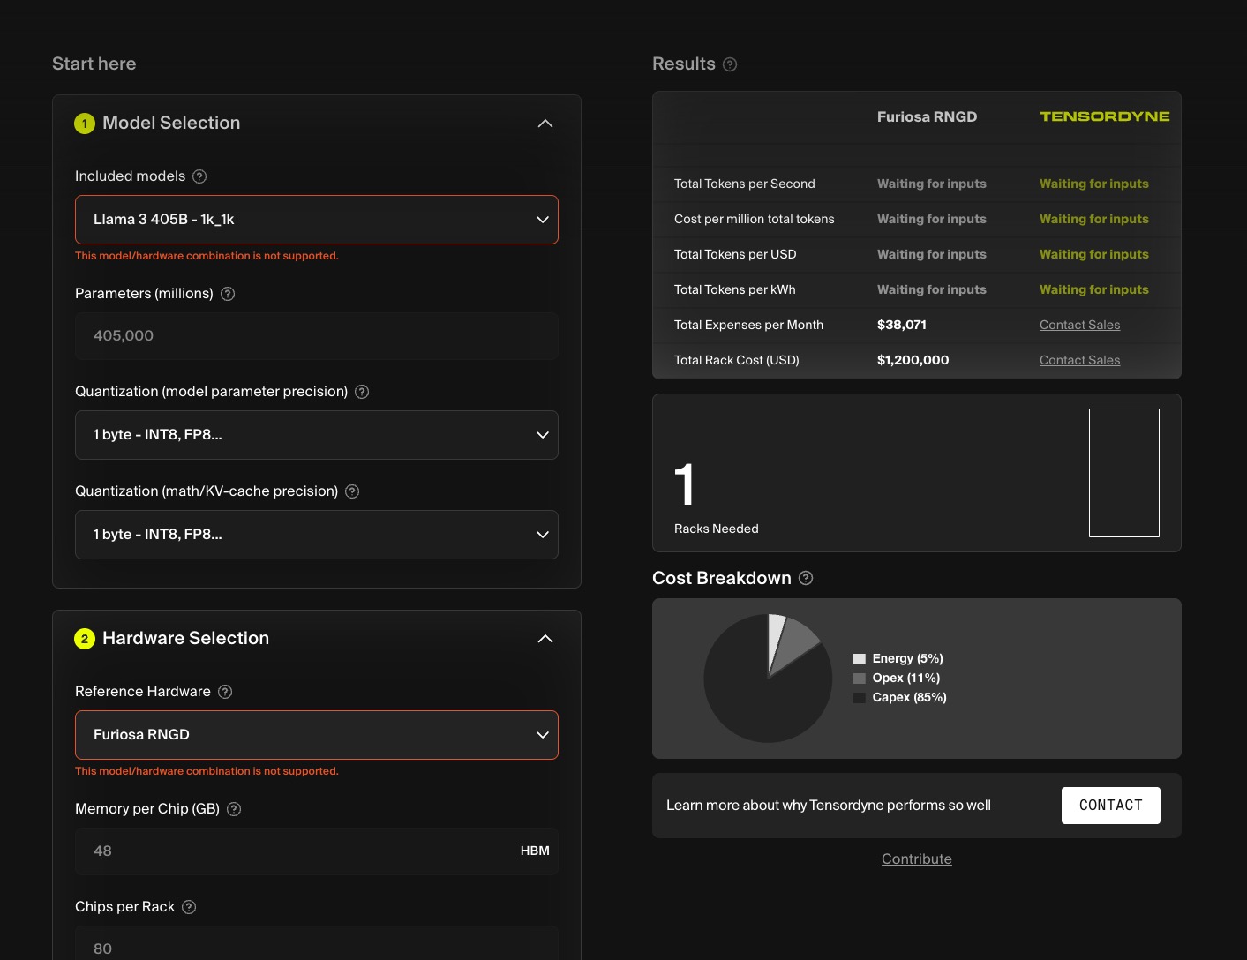Click help icon beside Parameters (millions)
The image size is (1247, 960).
click(228, 294)
